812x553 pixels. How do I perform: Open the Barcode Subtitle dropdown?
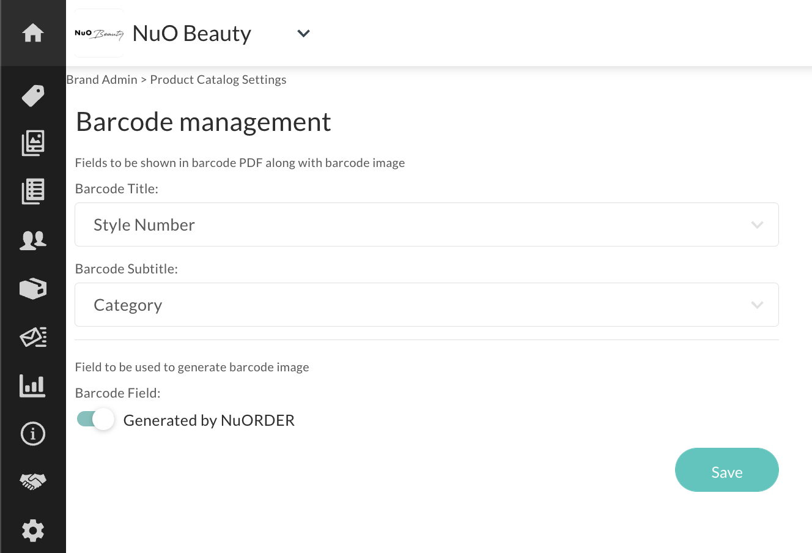[x=426, y=305]
